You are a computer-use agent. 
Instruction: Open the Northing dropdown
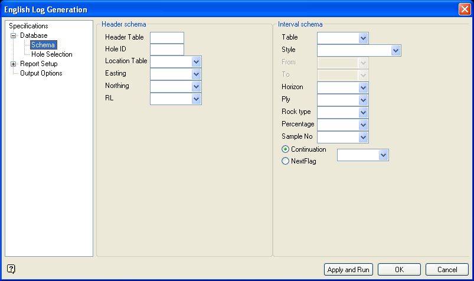click(196, 87)
